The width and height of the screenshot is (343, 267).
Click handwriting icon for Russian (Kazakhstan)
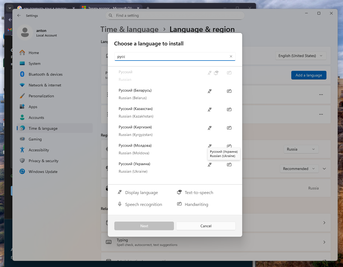coord(229,109)
